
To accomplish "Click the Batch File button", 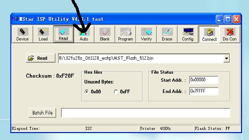I will click(x=42, y=113).
